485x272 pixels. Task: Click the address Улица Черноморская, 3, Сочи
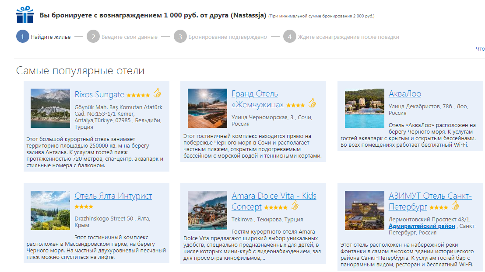(x=272, y=121)
